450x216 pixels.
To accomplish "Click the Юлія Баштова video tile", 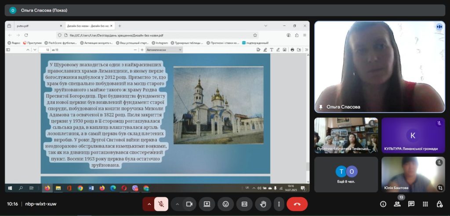I will 413,174.
